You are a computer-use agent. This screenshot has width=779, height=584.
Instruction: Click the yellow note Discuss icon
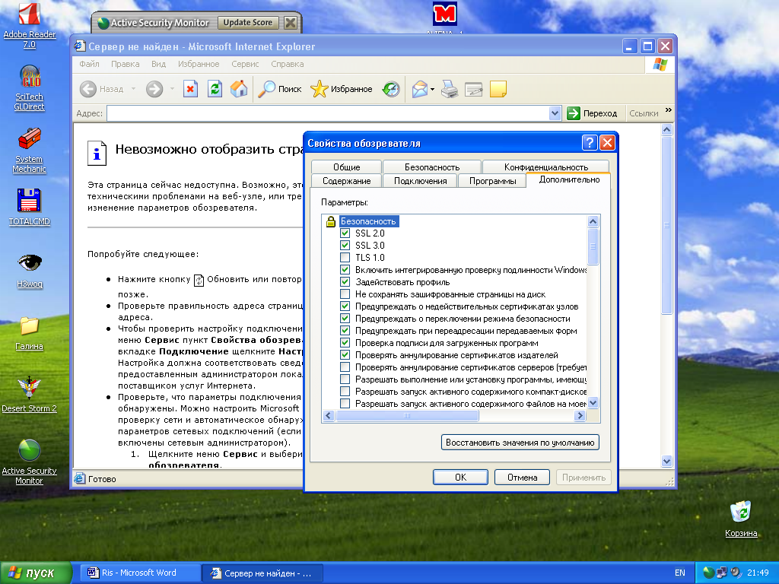(498, 90)
